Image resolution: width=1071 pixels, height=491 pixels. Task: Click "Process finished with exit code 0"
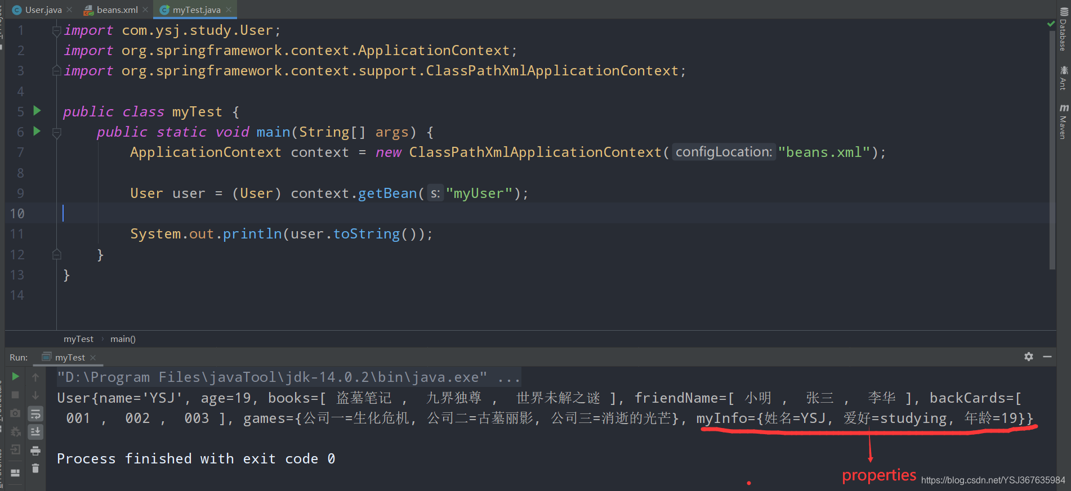click(x=196, y=458)
